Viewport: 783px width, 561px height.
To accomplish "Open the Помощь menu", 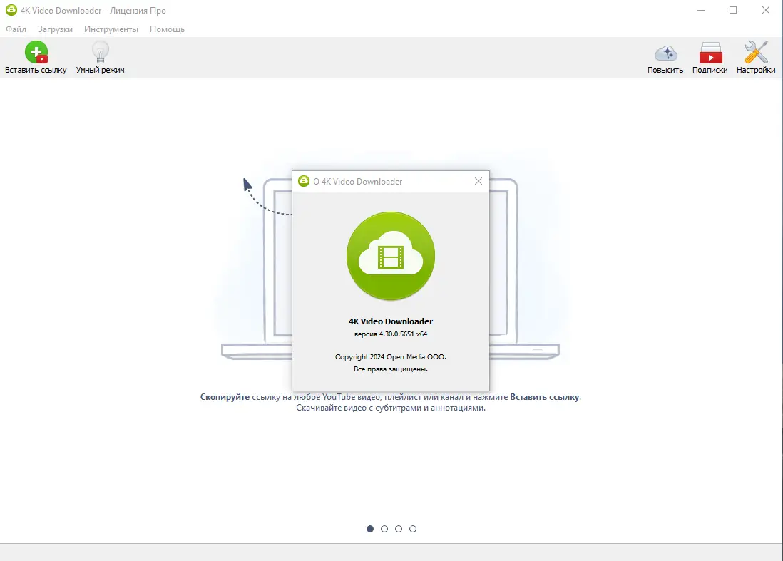I will point(168,29).
